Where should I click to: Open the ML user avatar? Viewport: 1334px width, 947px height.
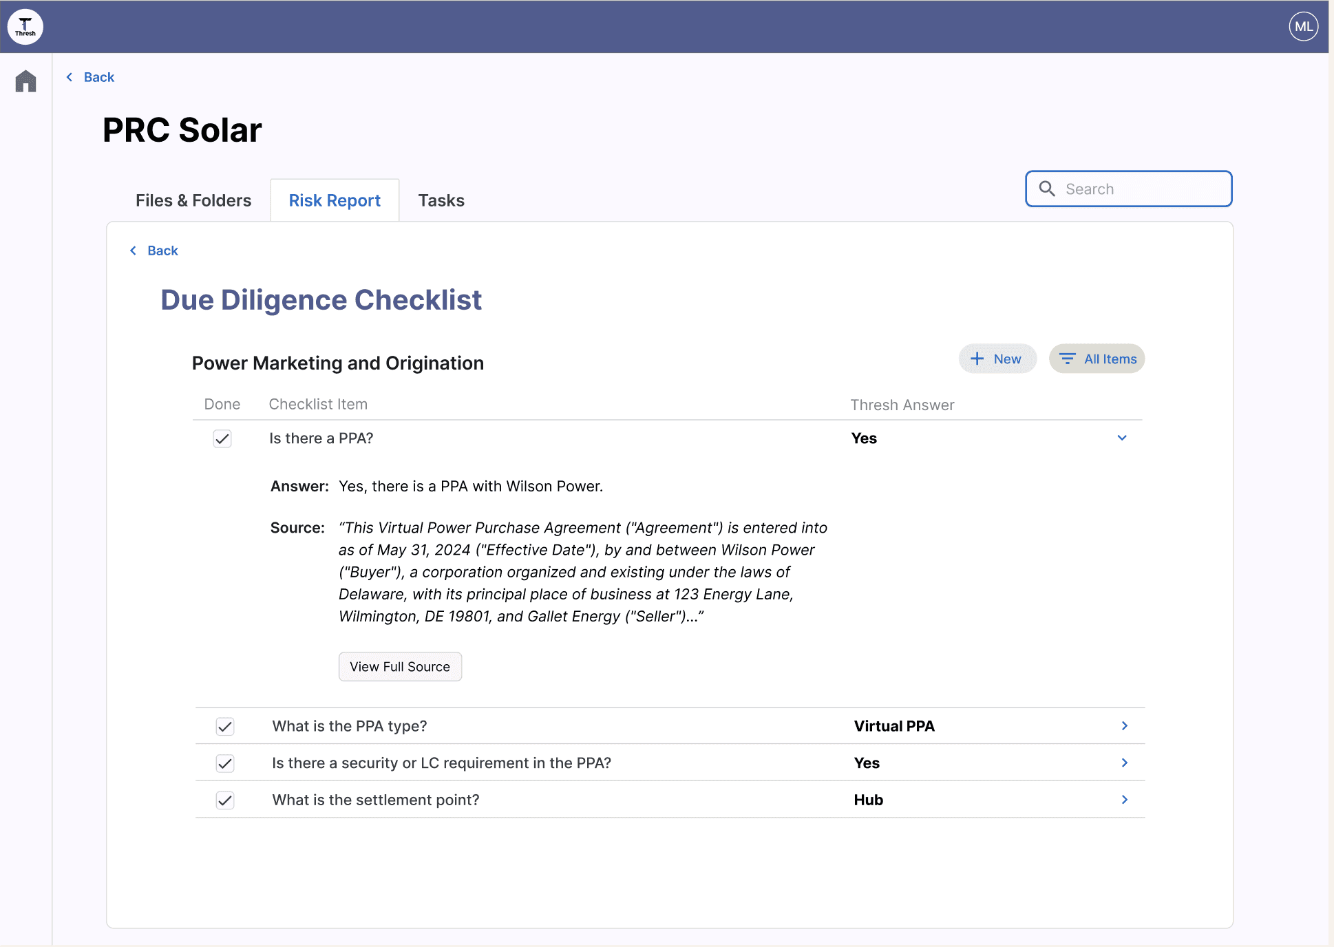click(1303, 27)
